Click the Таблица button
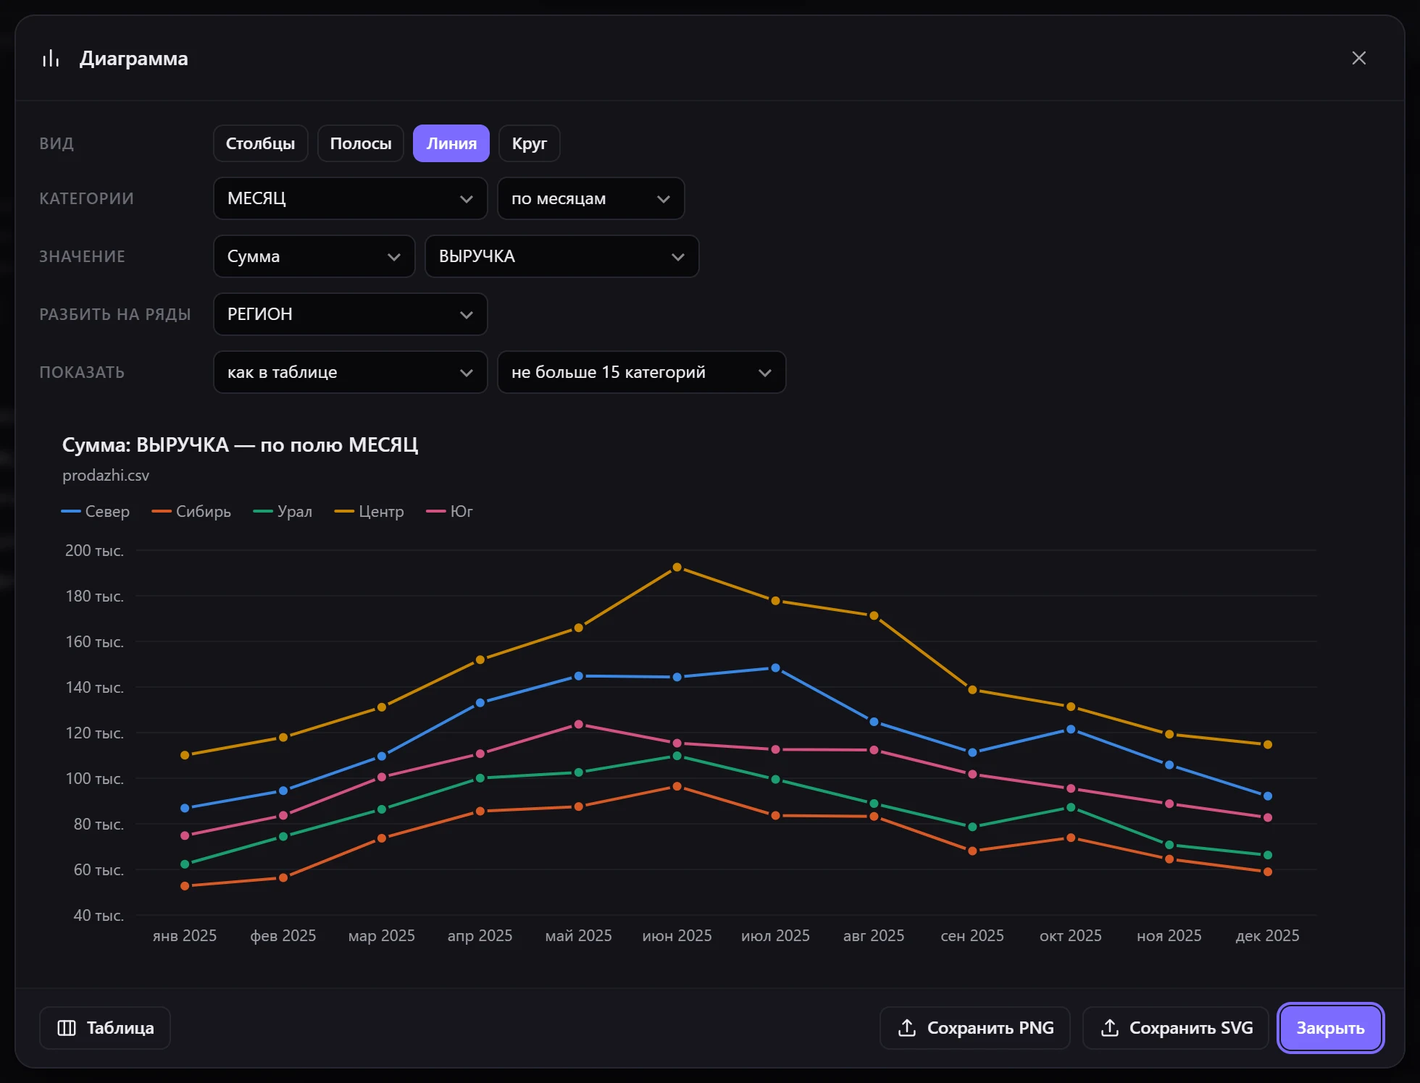 coord(105,1028)
